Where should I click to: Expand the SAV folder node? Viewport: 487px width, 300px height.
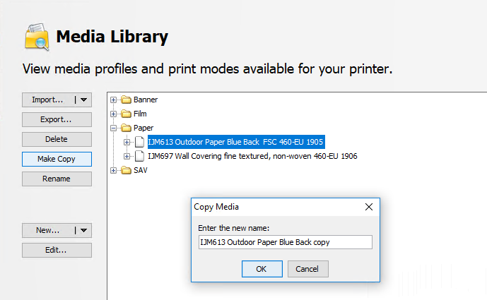coord(114,170)
